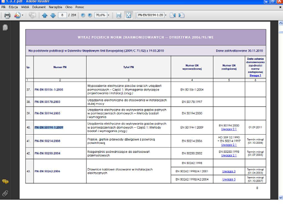Image resolution: width=283 pixels, height=212 pixels.
Task: Click the zoom field showing 70,6%
Action: pos(101,15)
